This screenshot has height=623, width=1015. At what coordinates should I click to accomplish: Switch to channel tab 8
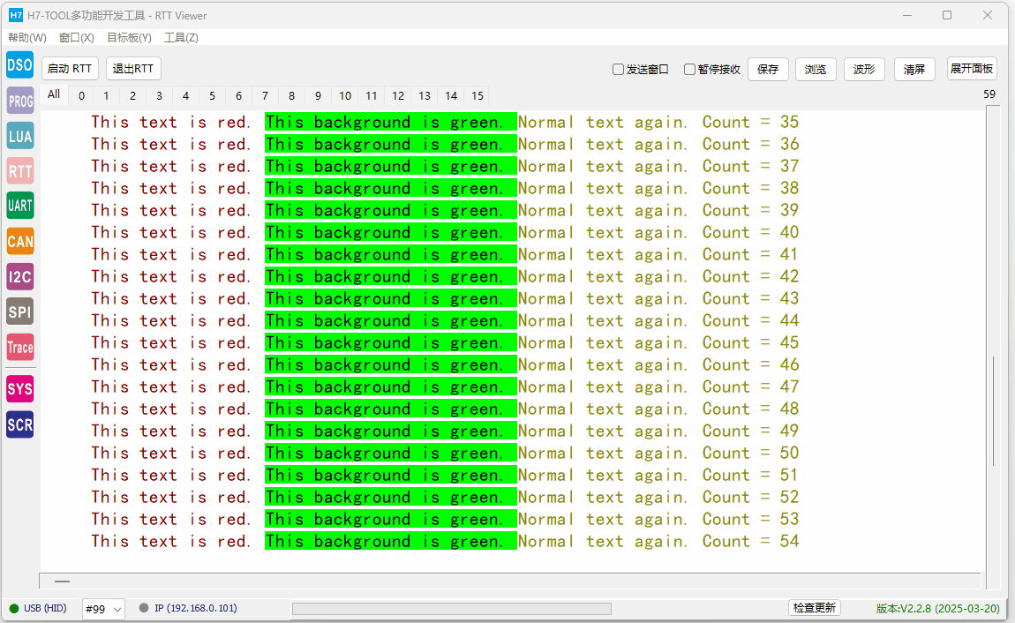click(x=292, y=96)
